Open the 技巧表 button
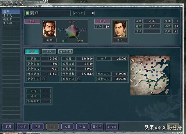The image size is (186, 134). pos(97,127)
